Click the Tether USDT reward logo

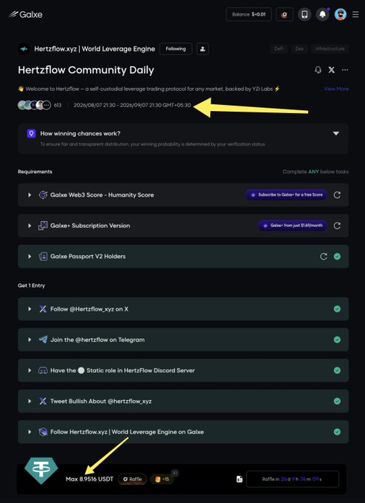[x=41, y=470]
